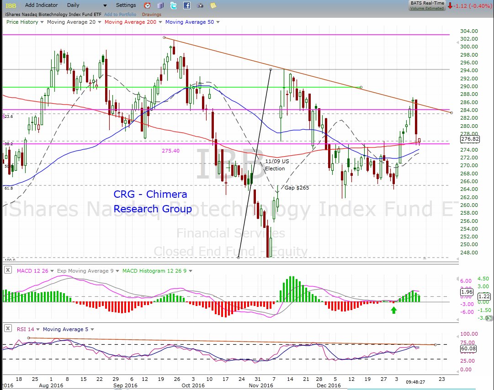Select the RSI trendline's right end handle
Viewport: 494px width, 390px height.
coord(436,345)
